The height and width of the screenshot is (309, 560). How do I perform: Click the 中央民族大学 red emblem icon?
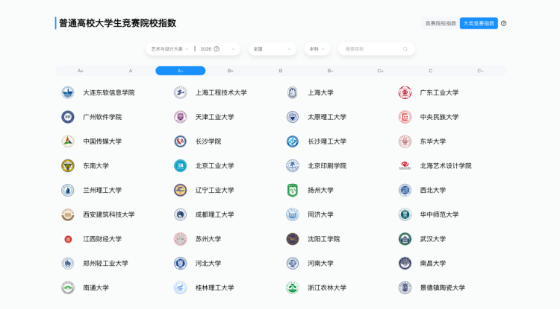(405, 117)
